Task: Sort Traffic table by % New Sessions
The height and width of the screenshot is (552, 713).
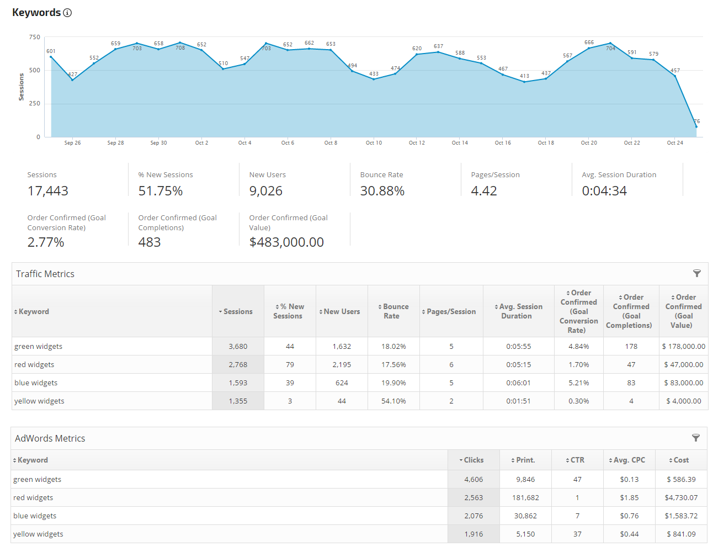Action: pyautogui.click(x=289, y=311)
